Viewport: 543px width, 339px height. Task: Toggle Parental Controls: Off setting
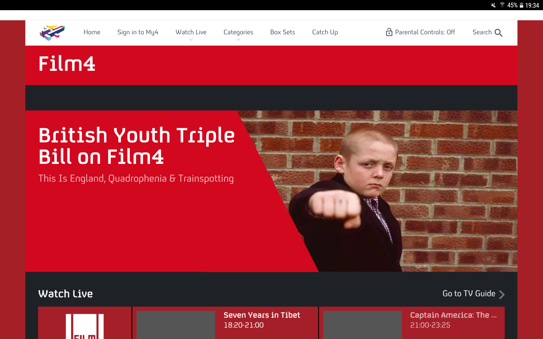click(x=421, y=32)
